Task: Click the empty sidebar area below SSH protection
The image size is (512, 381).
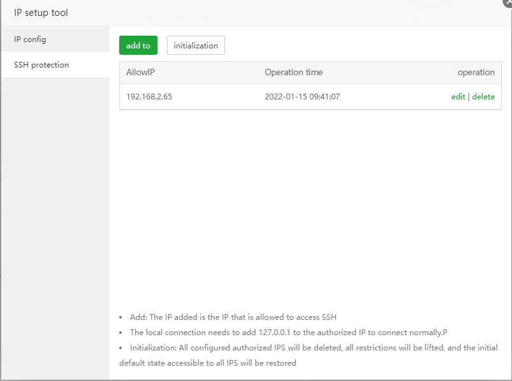Action: [x=55, y=223]
